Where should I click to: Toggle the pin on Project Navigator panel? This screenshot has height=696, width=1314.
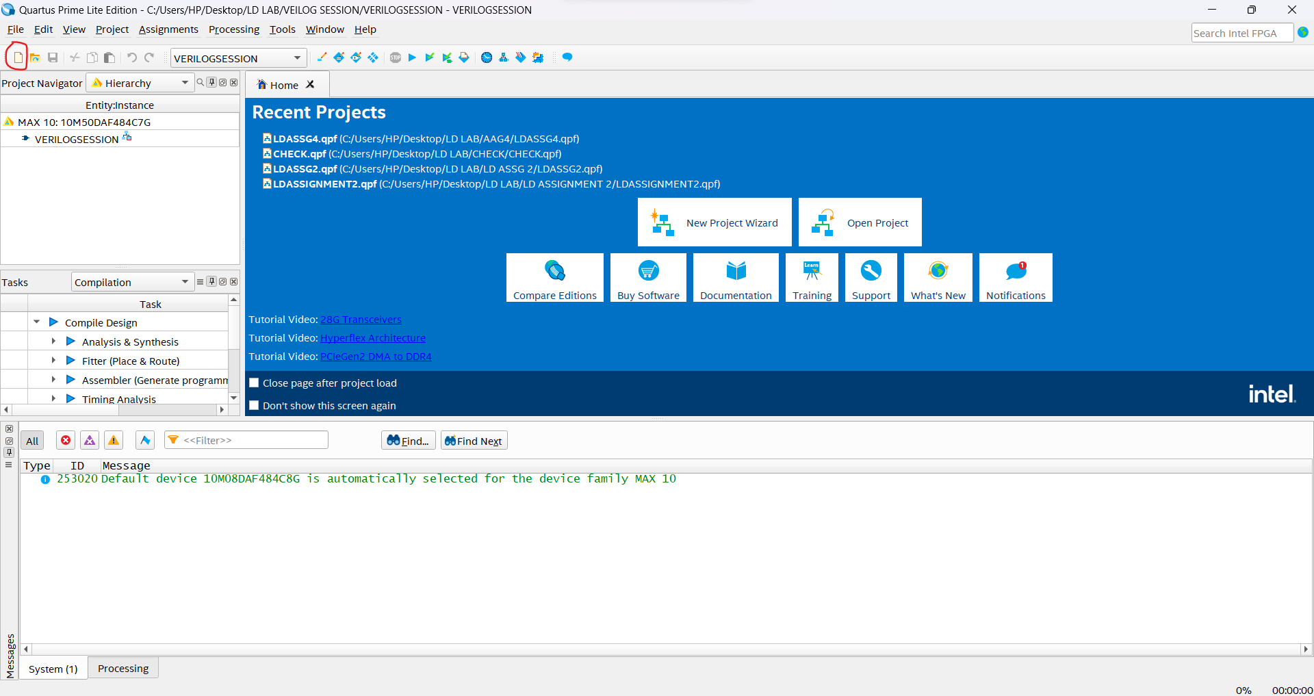tap(212, 82)
